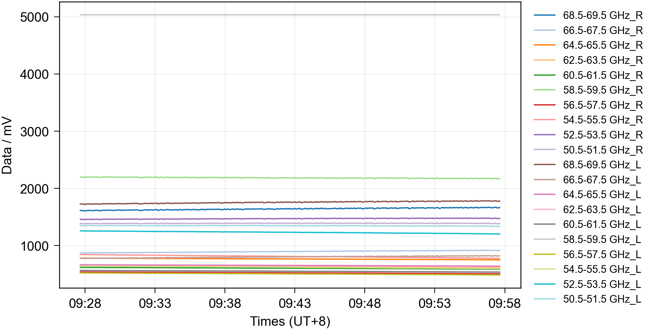Select the 64.5-65.5 GHz_L legend label
This screenshot has height=330, width=649.
602,195
